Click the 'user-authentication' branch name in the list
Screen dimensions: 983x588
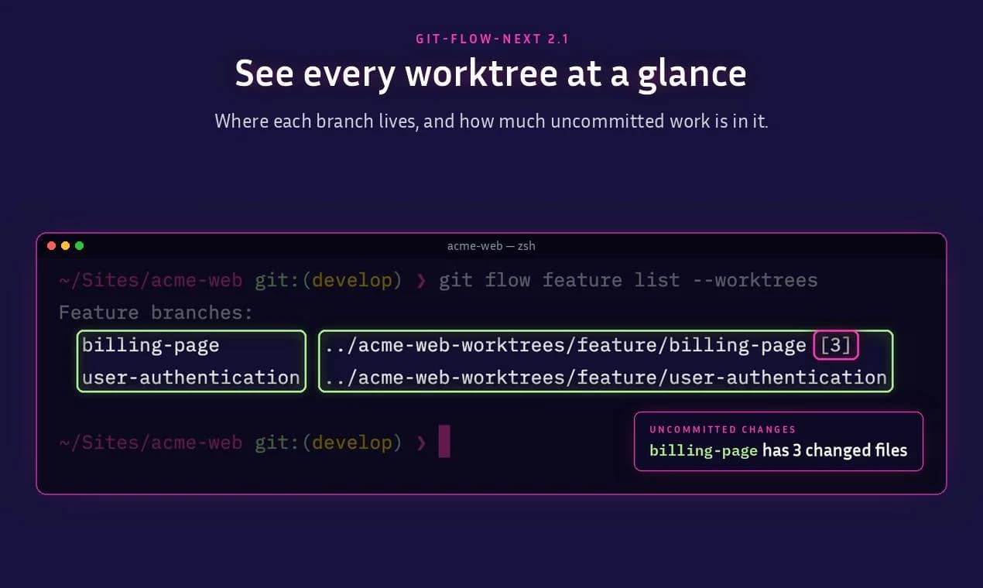[x=191, y=377]
